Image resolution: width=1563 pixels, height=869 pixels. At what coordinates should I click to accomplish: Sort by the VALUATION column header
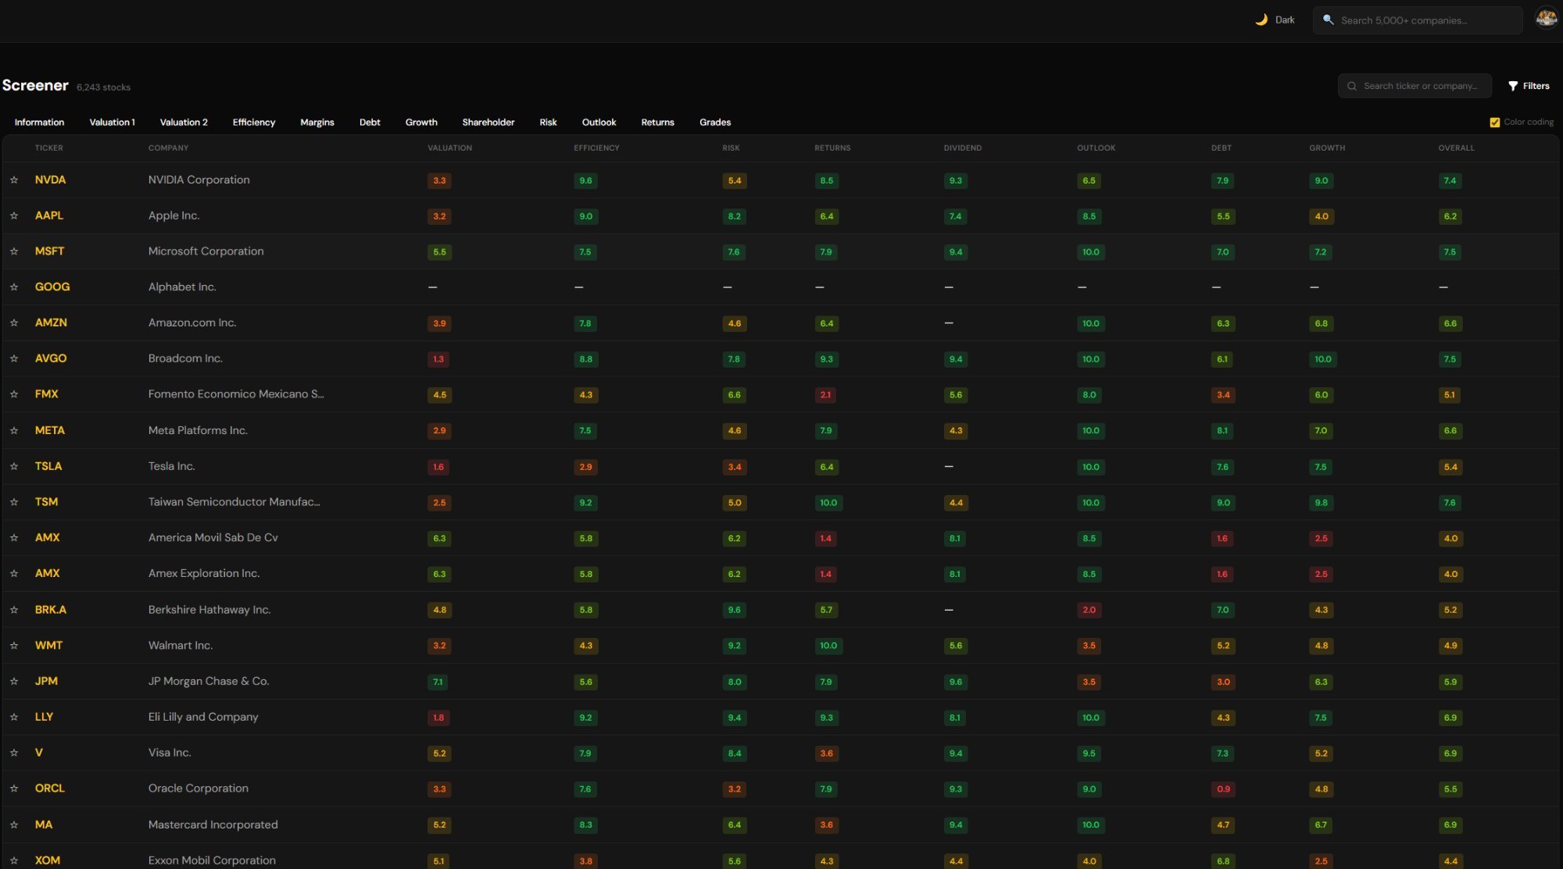[x=449, y=148]
